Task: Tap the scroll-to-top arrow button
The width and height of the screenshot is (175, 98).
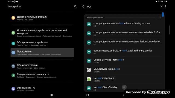Action: [124, 87]
